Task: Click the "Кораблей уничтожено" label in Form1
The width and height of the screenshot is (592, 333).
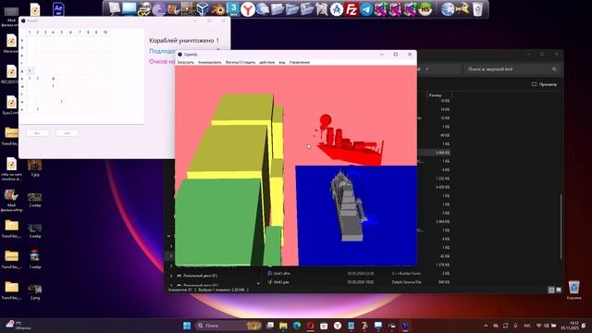Action: [181, 41]
